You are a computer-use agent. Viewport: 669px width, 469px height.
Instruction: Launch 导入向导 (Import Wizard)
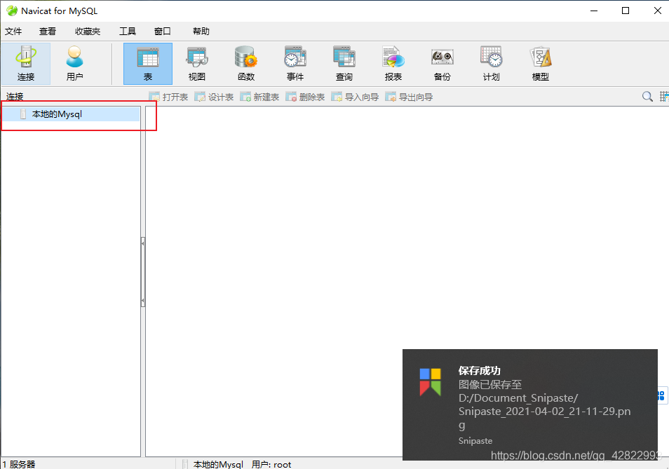coord(355,97)
